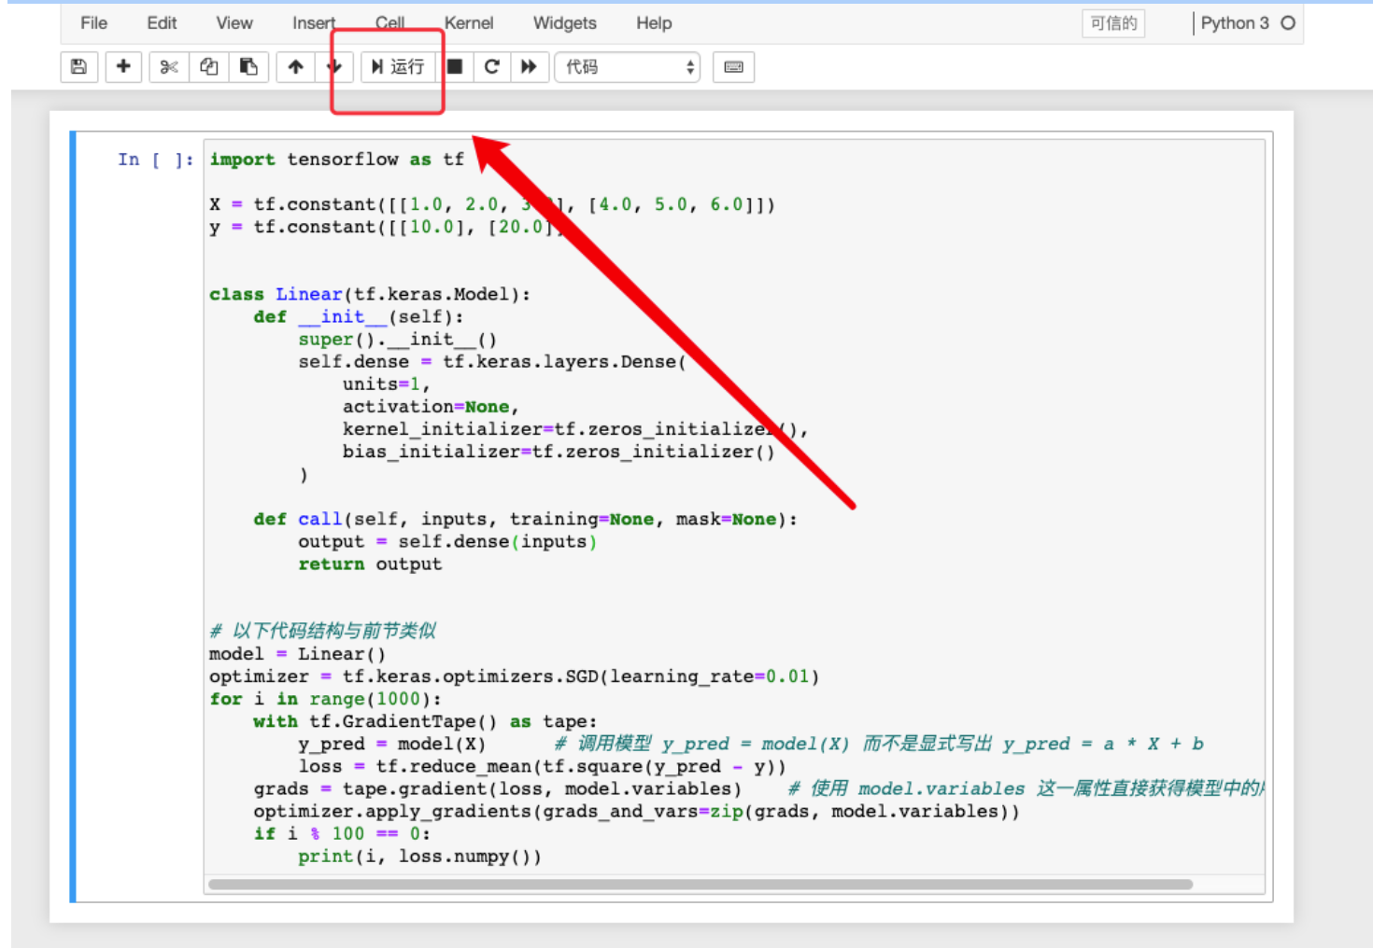Click the units=1 argument line

click(386, 384)
